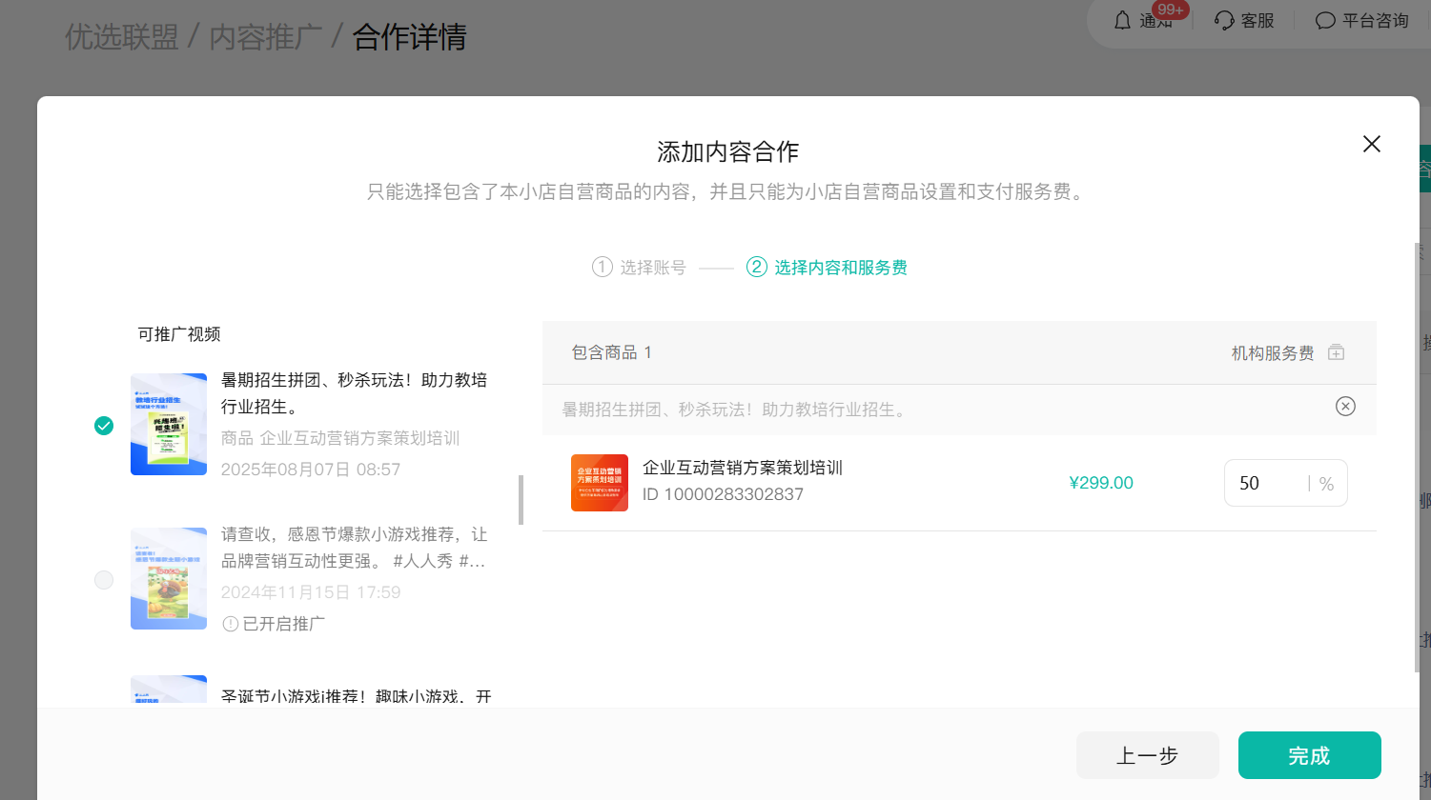Click 优选联盟 breadcrumb link
This screenshot has height=800, width=1431.
[121, 37]
